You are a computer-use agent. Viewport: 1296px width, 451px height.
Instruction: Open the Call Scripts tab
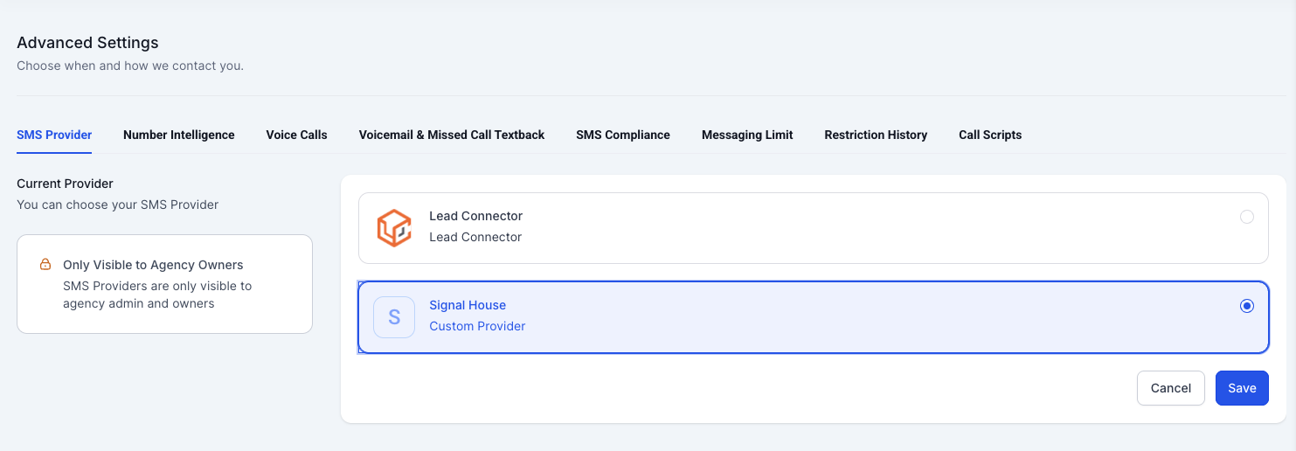pos(990,135)
